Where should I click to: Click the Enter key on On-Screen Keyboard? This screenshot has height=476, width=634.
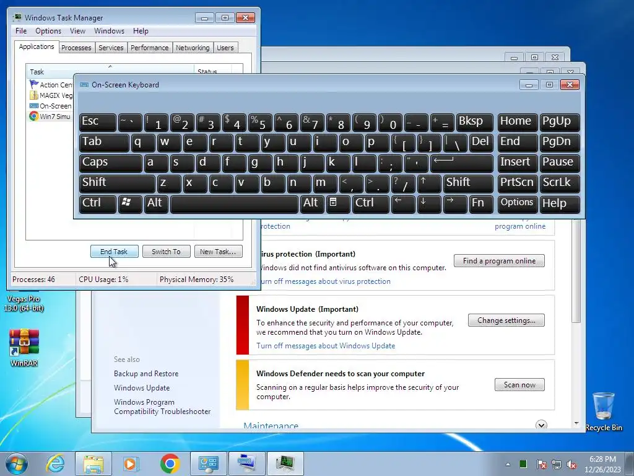(462, 163)
